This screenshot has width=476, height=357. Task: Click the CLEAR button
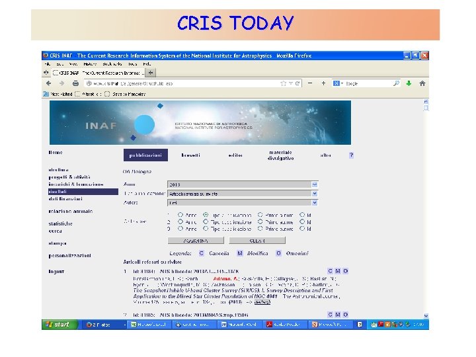point(257,241)
